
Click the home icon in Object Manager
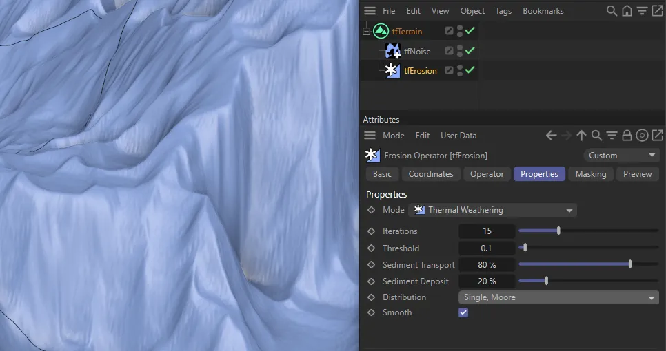(627, 10)
